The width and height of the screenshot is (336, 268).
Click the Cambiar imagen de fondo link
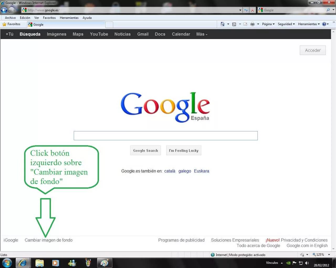tap(49, 240)
